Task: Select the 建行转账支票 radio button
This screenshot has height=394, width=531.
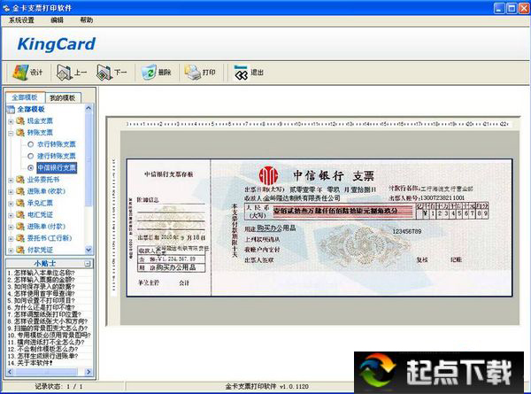Action: pos(30,156)
